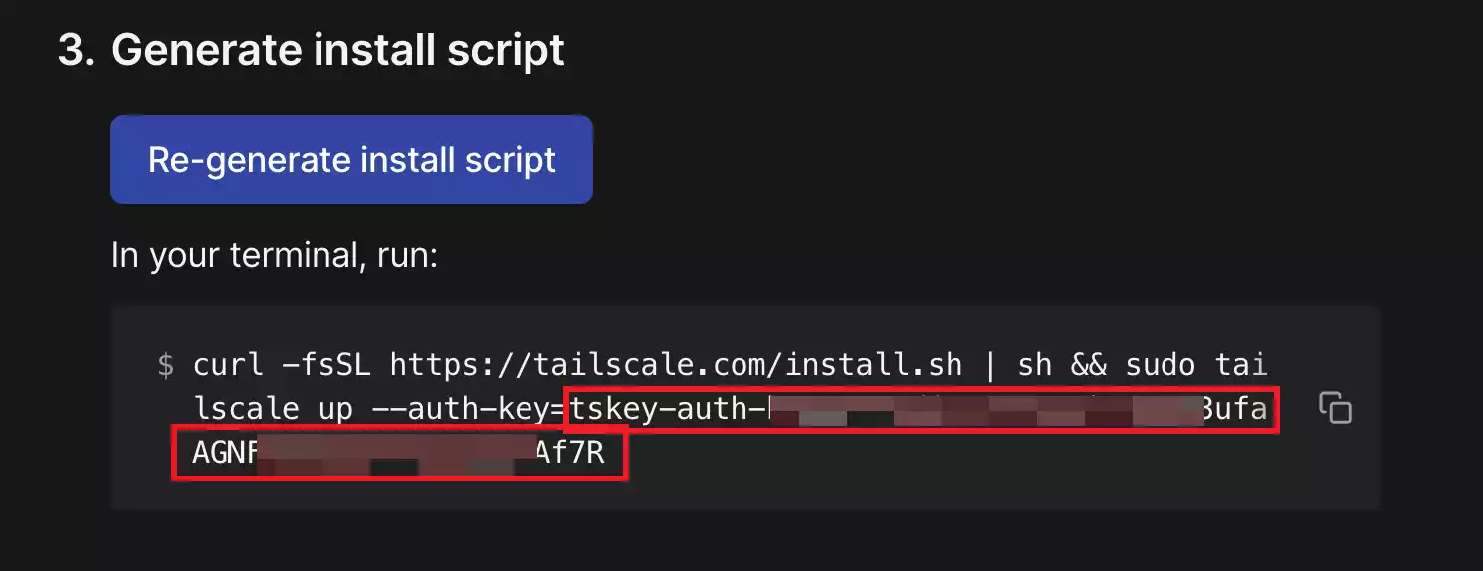Click the tailscale.com install.sh URL
Viewport: 1483px width, 571px height.
(x=587, y=364)
